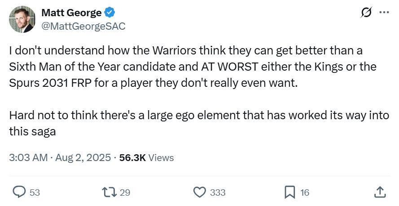The height and width of the screenshot is (206, 399).
Task: Click the reply speech bubble icon
Action: 19,192
